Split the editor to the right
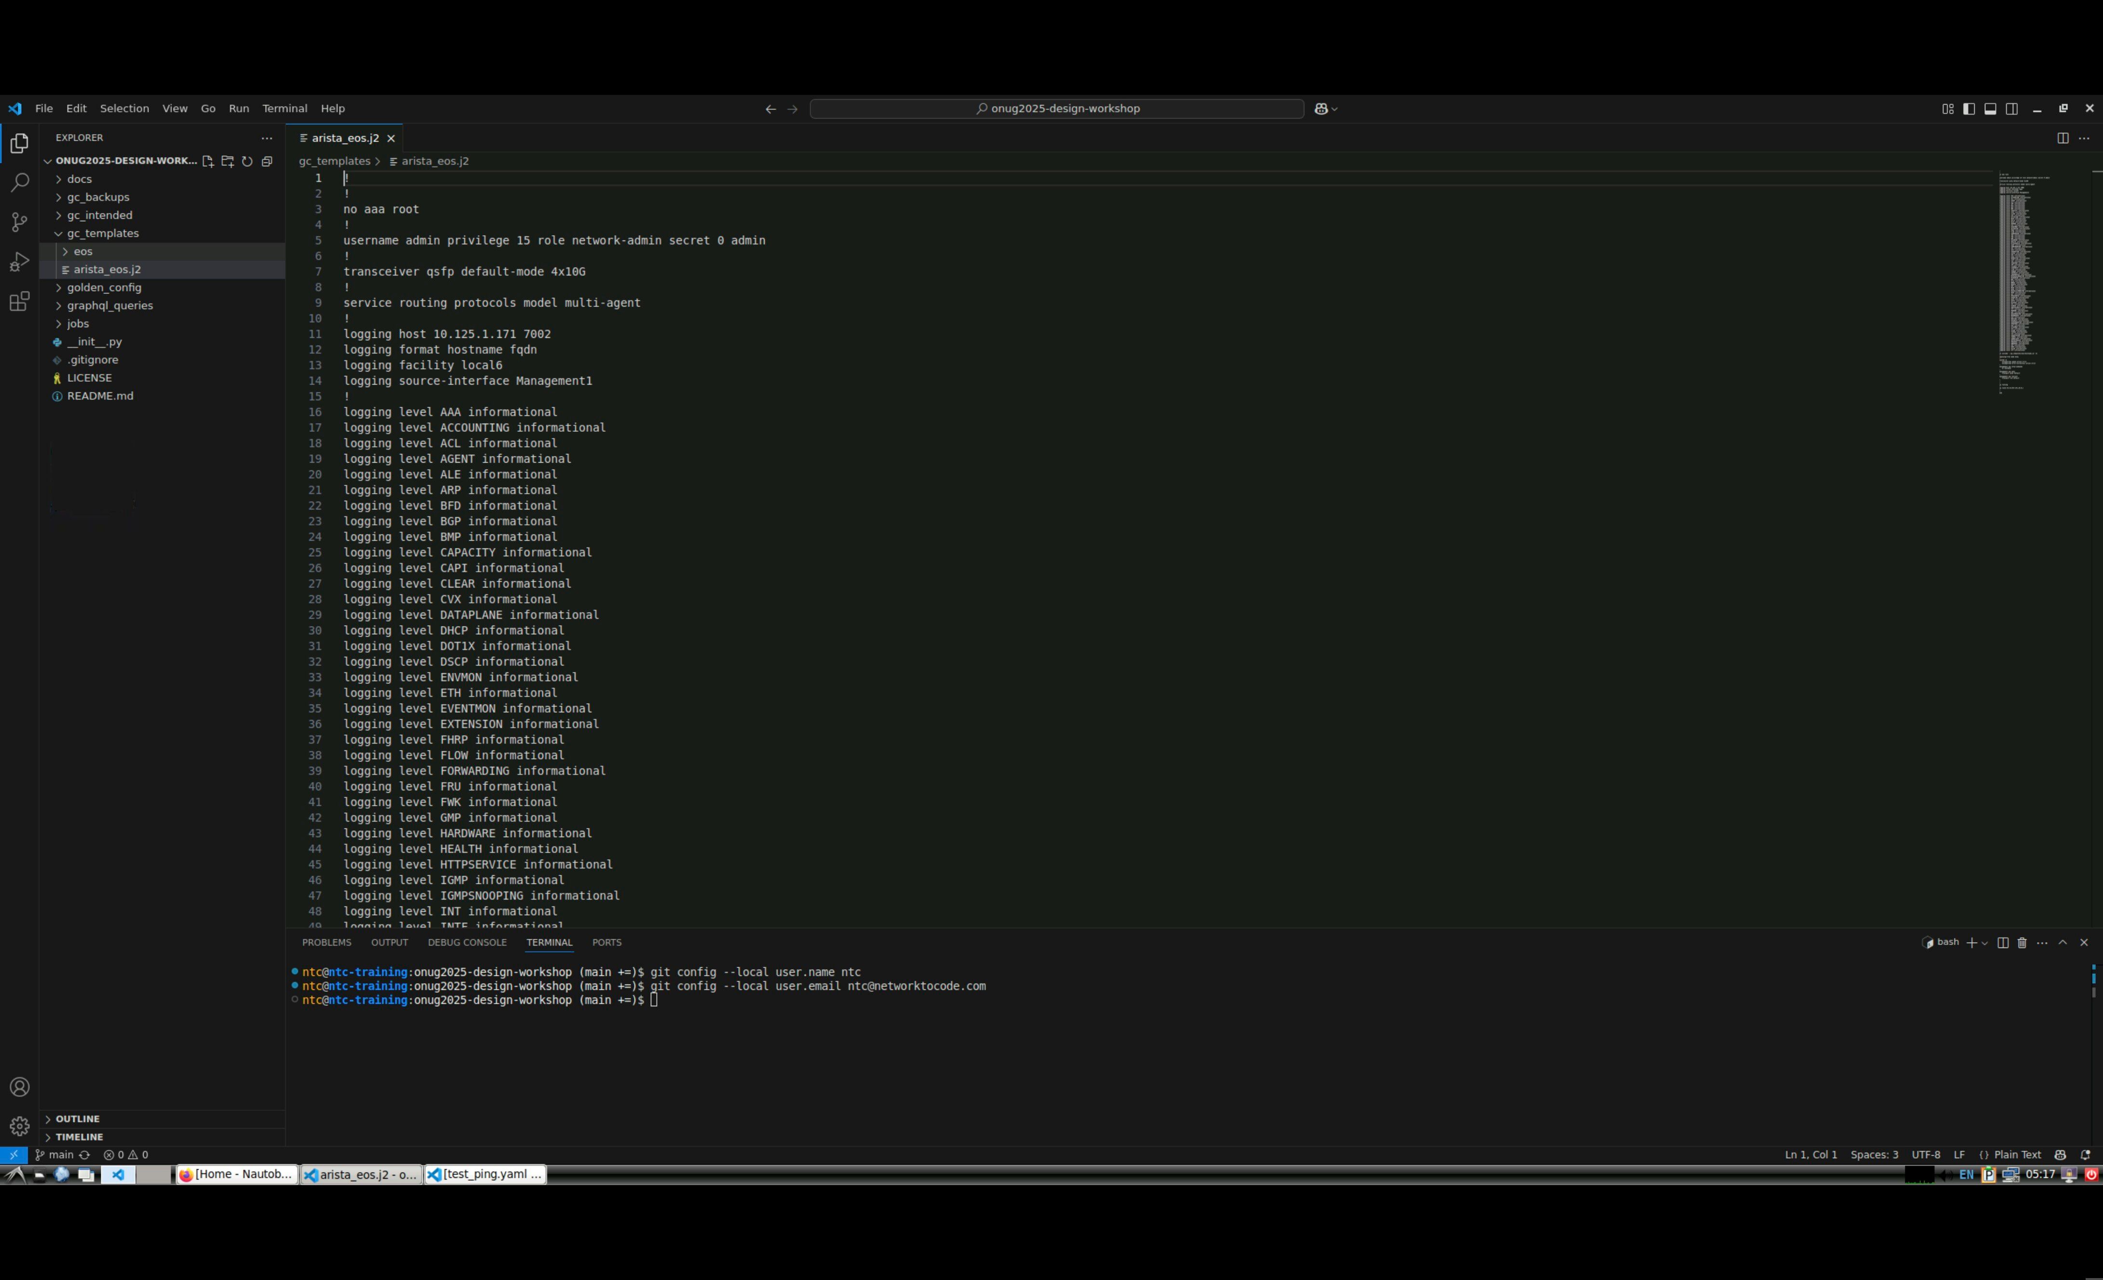Image resolution: width=2103 pixels, height=1280 pixels. pyautogui.click(x=2062, y=138)
